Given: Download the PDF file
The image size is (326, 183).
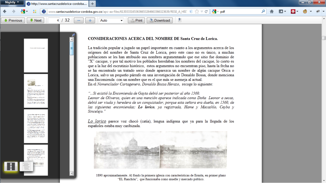Looking at the screenshot, I should pyautogui.click(x=159, y=20).
